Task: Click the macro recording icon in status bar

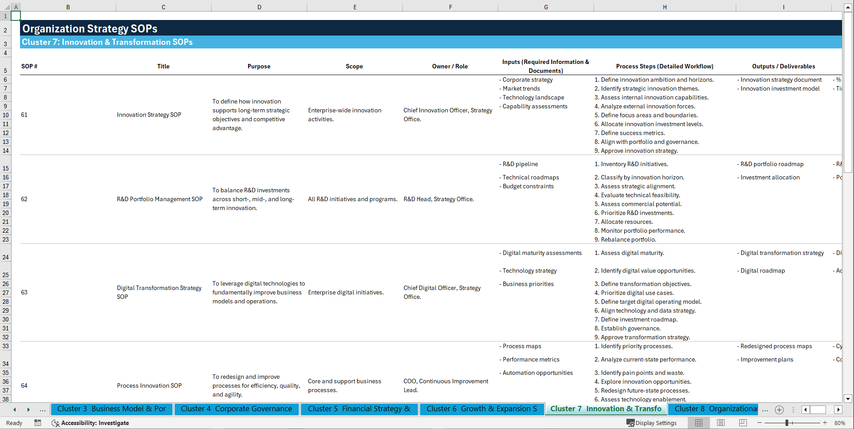Action: click(38, 423)
